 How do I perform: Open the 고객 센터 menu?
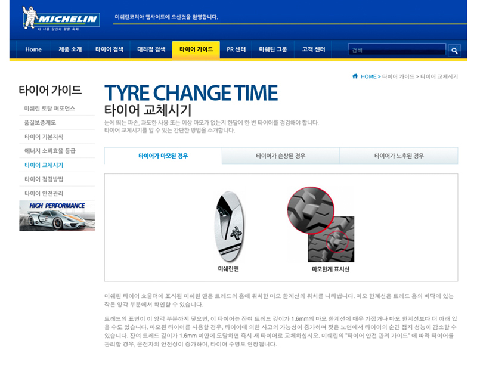point(314,49)
